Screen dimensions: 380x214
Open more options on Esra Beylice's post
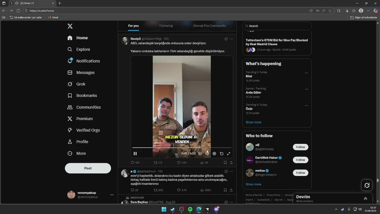[231, 202]
